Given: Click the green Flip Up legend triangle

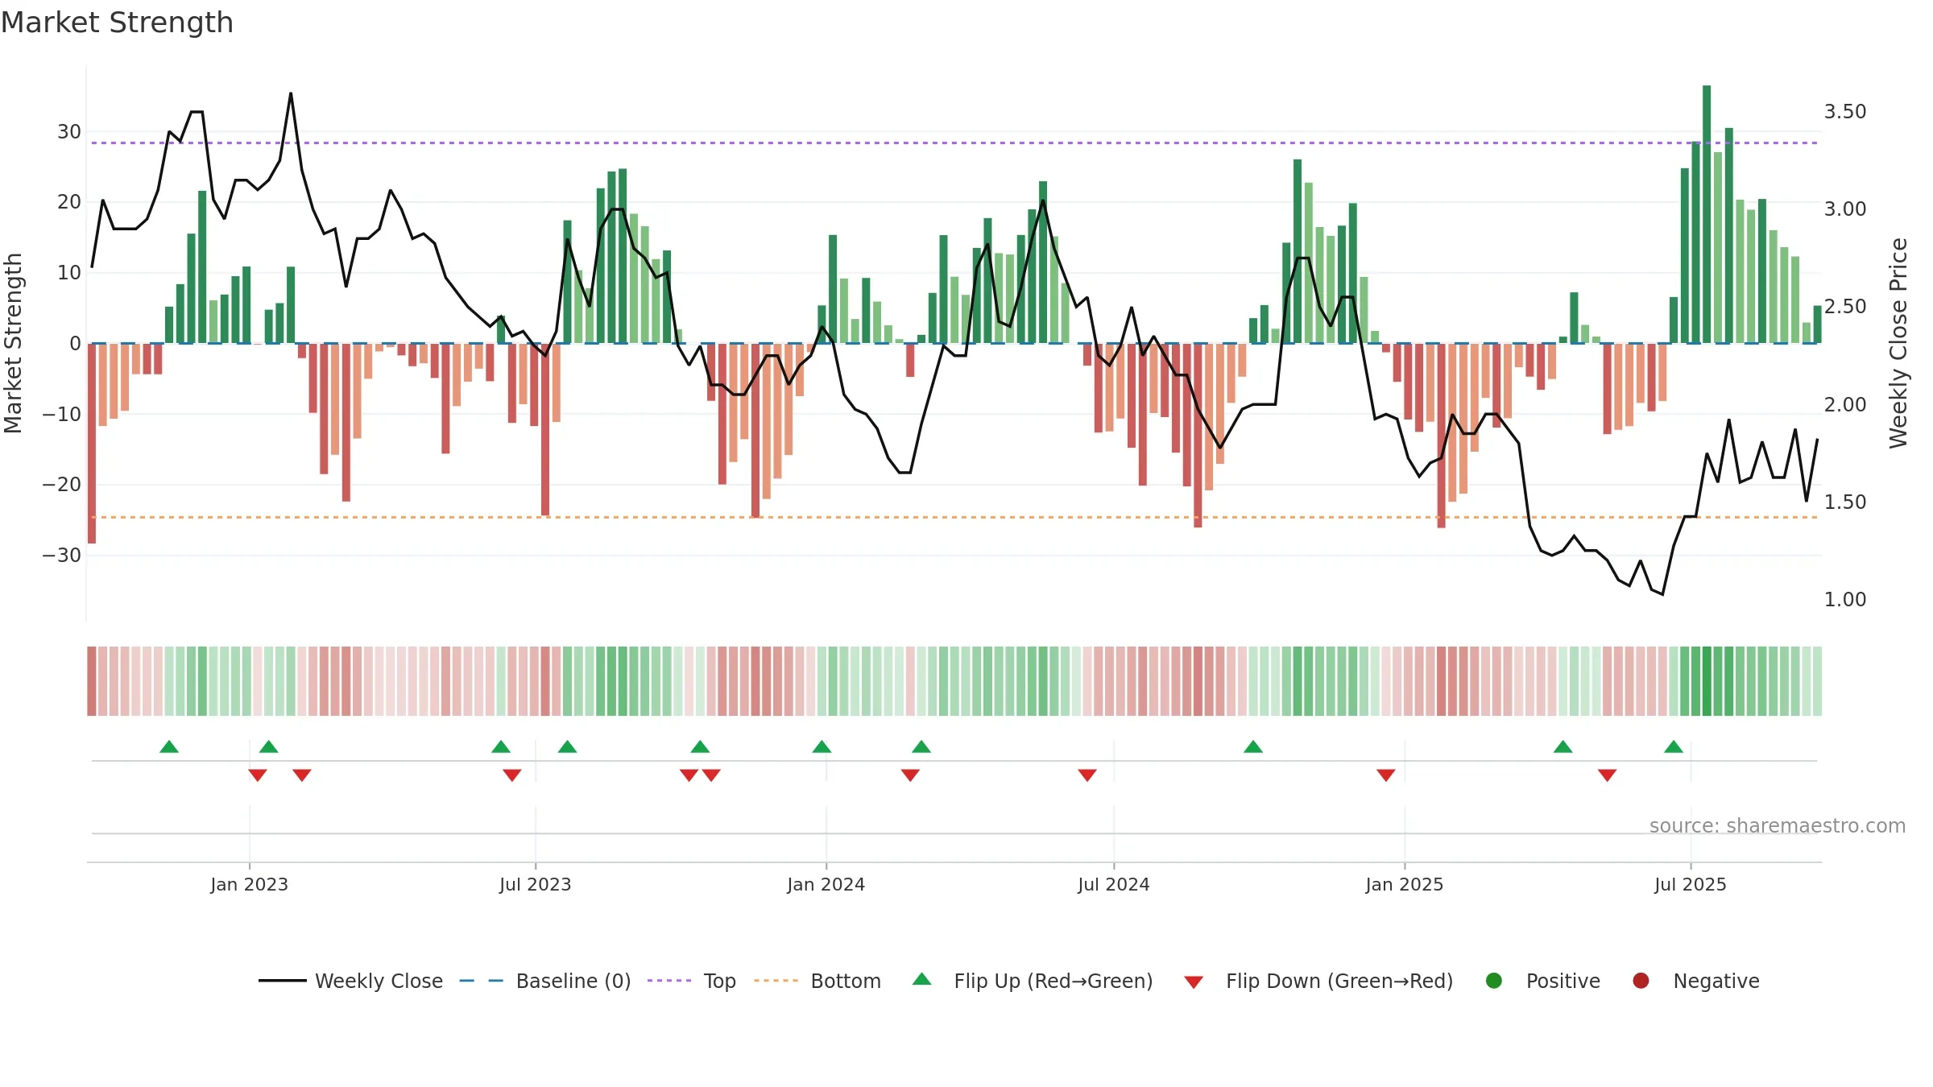Looking at the screenshot, I should pyautogui.click(x=922, y=979).
